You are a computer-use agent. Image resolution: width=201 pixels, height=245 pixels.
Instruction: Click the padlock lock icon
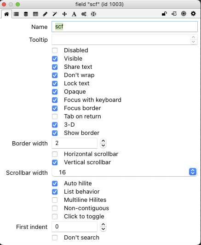pos(164,14)
